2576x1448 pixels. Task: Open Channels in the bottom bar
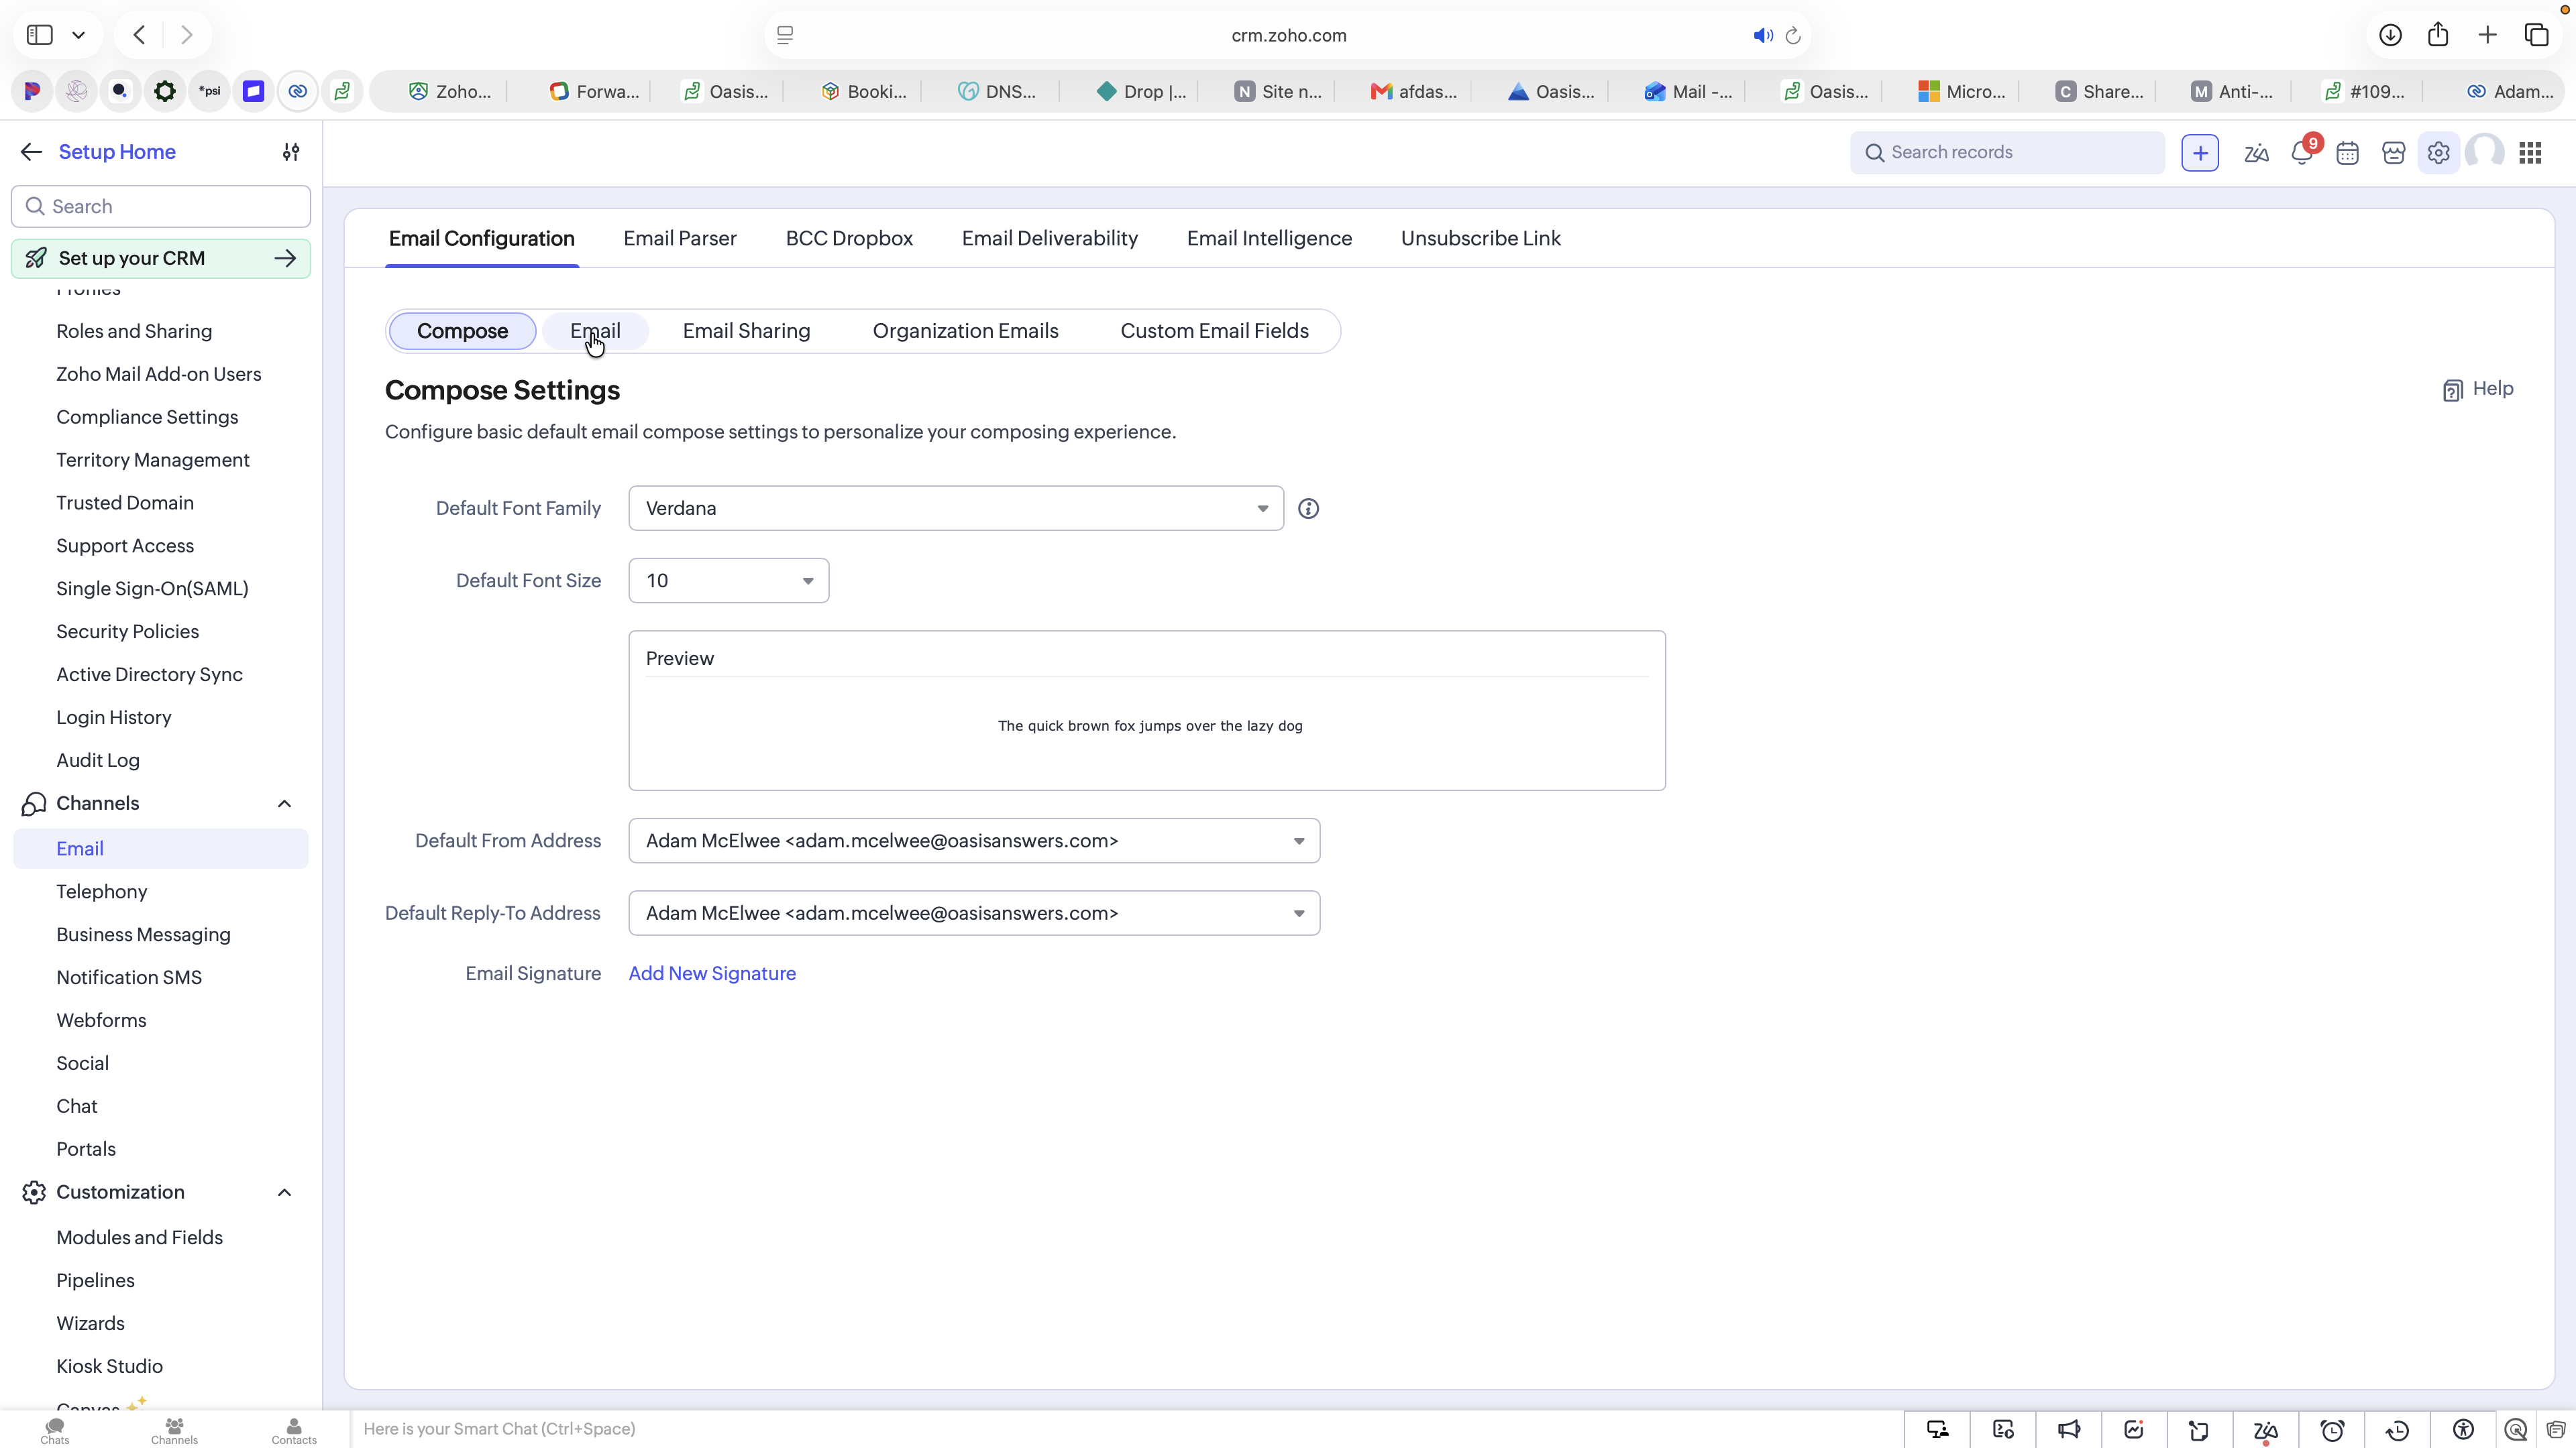(174, 1430)
